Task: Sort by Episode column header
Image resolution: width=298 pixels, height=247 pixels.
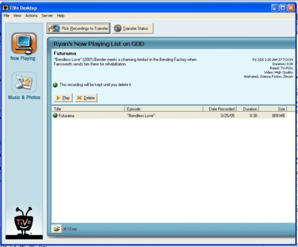Action: (164, 109)
